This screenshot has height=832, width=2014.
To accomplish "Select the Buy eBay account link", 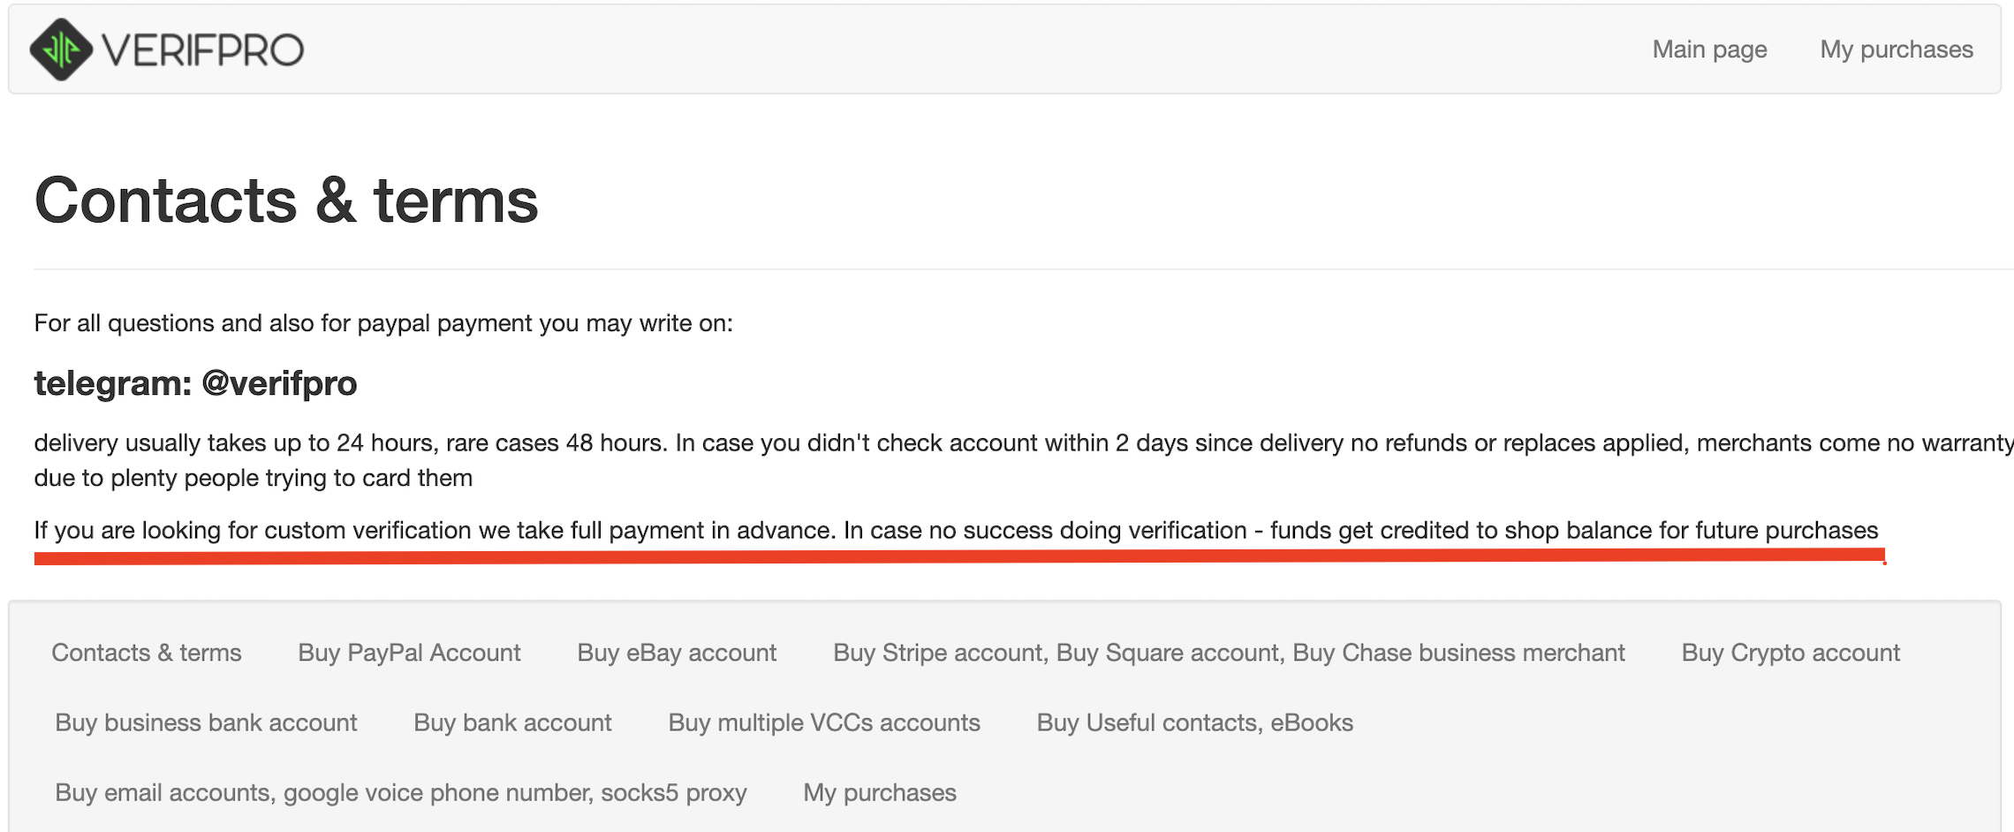I will tap(677, 653).
